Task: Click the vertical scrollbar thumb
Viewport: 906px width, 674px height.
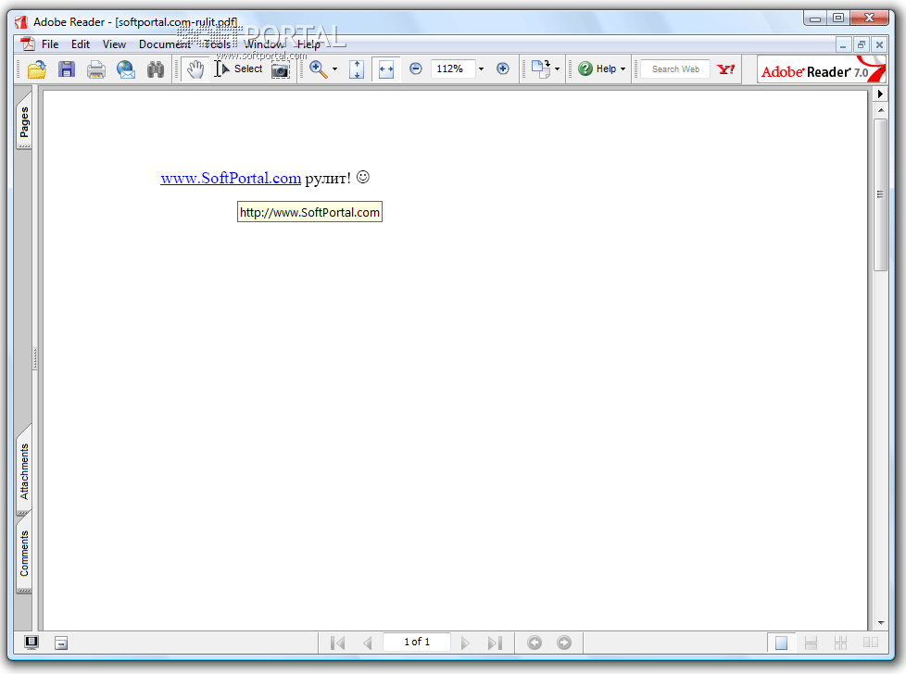Action: (x=881, y=194)
